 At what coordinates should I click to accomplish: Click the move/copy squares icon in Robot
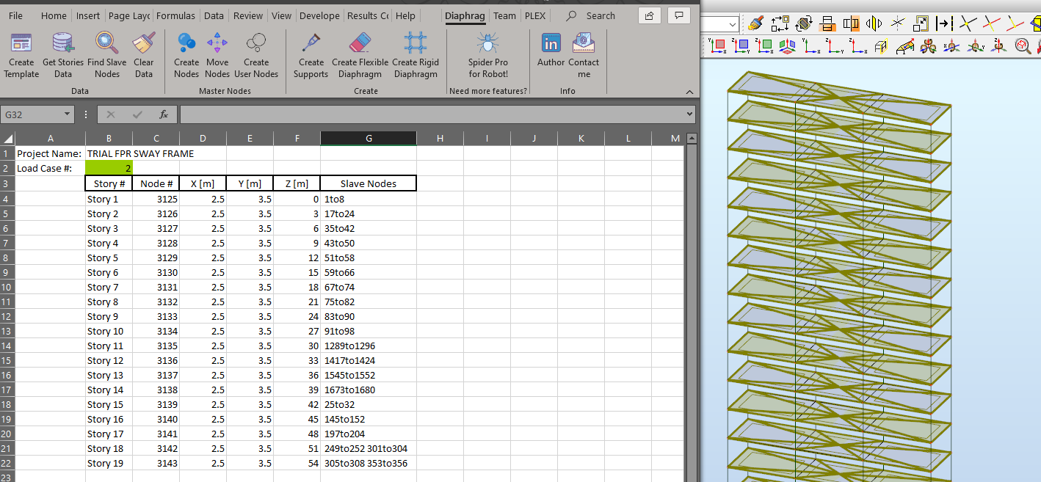click(780, 24)
